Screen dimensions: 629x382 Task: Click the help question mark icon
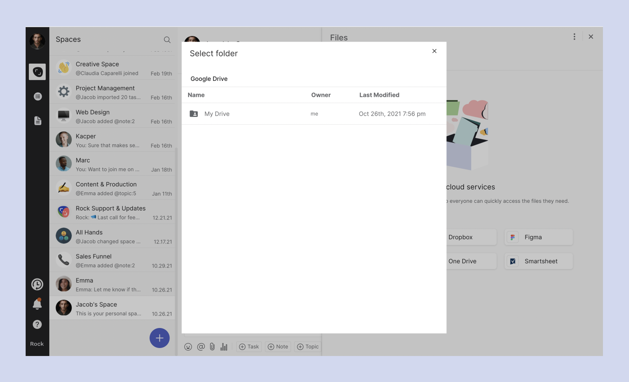pos(37,324)
